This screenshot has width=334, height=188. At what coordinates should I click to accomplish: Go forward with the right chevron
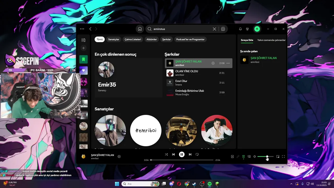coord(96,29)
